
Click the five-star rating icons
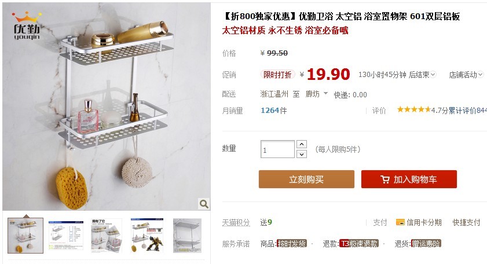coord(413,109)
